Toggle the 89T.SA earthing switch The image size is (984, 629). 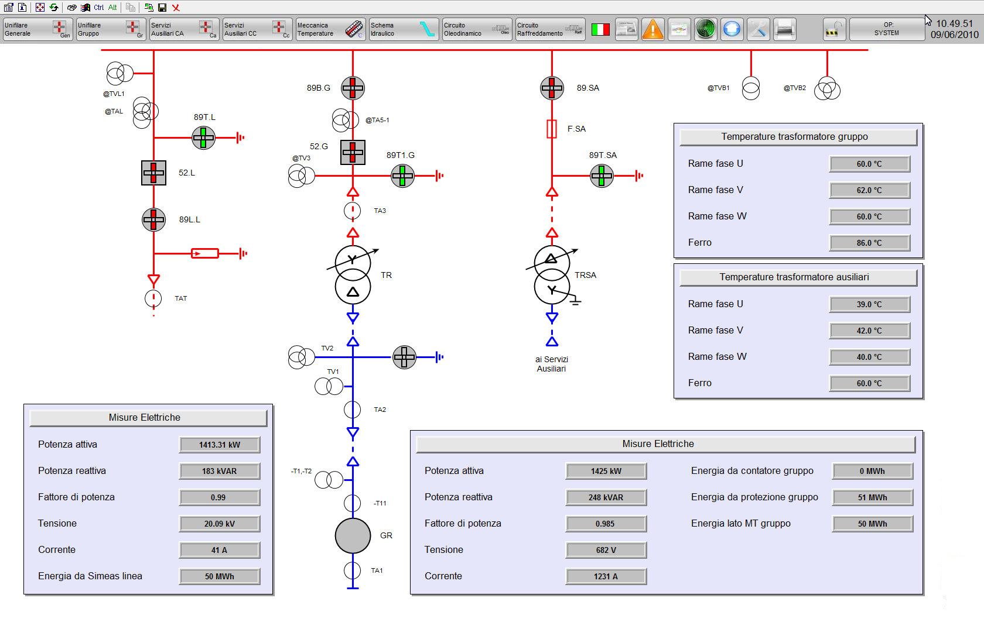pyautogui.click(x=602, y=176)
